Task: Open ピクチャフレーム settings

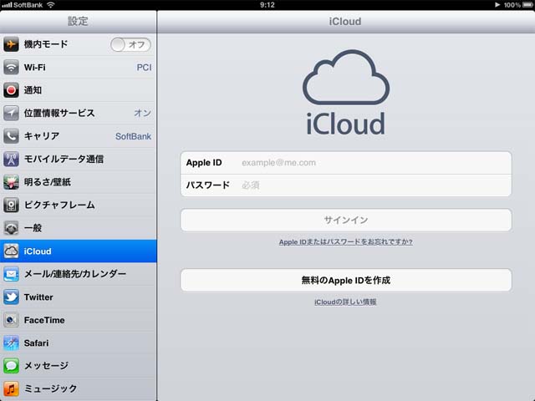Action: (78, 205)
